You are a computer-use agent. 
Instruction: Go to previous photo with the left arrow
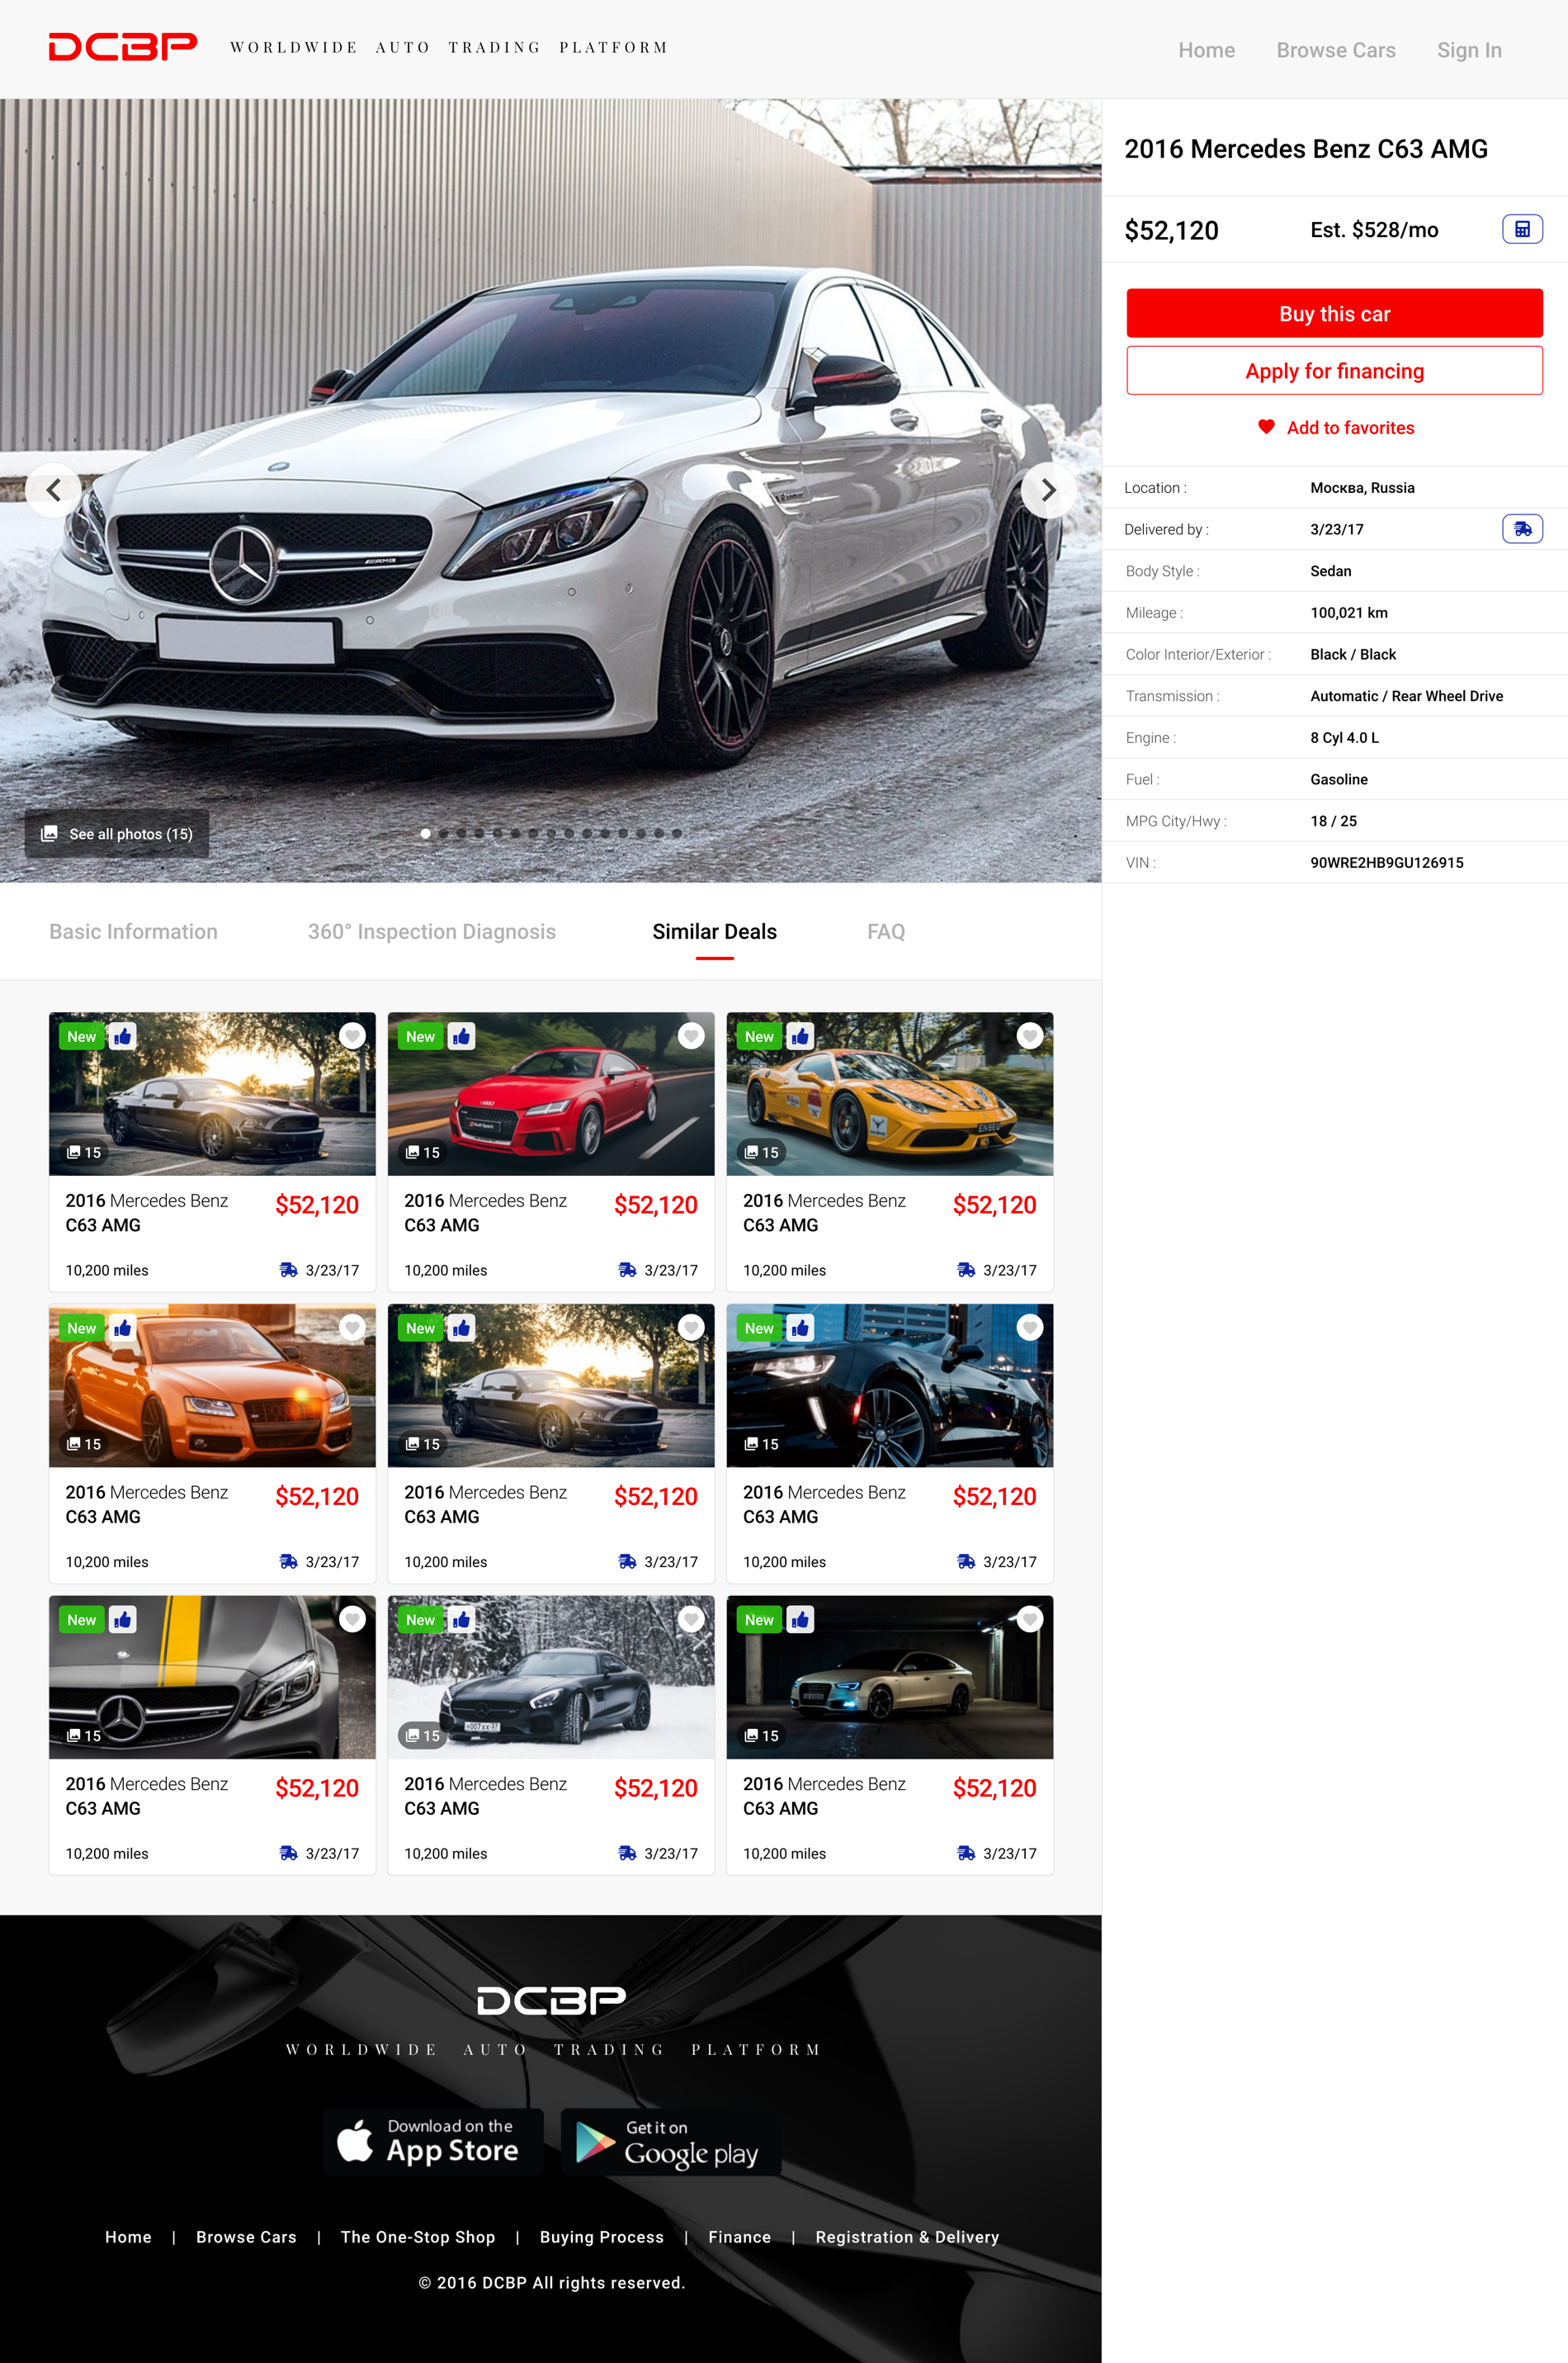point(54,490)
